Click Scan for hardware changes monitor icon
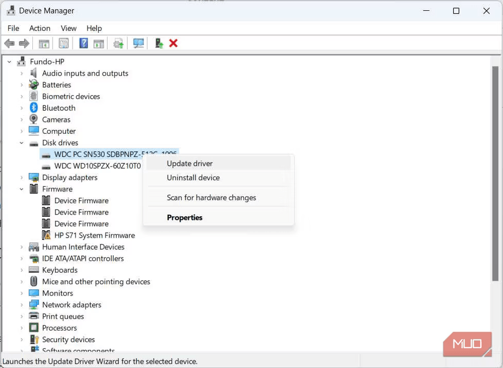 click(x=138, y=43)
